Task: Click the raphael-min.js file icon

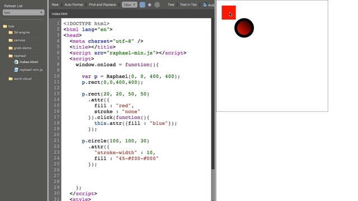Action: tap(16, 70)
